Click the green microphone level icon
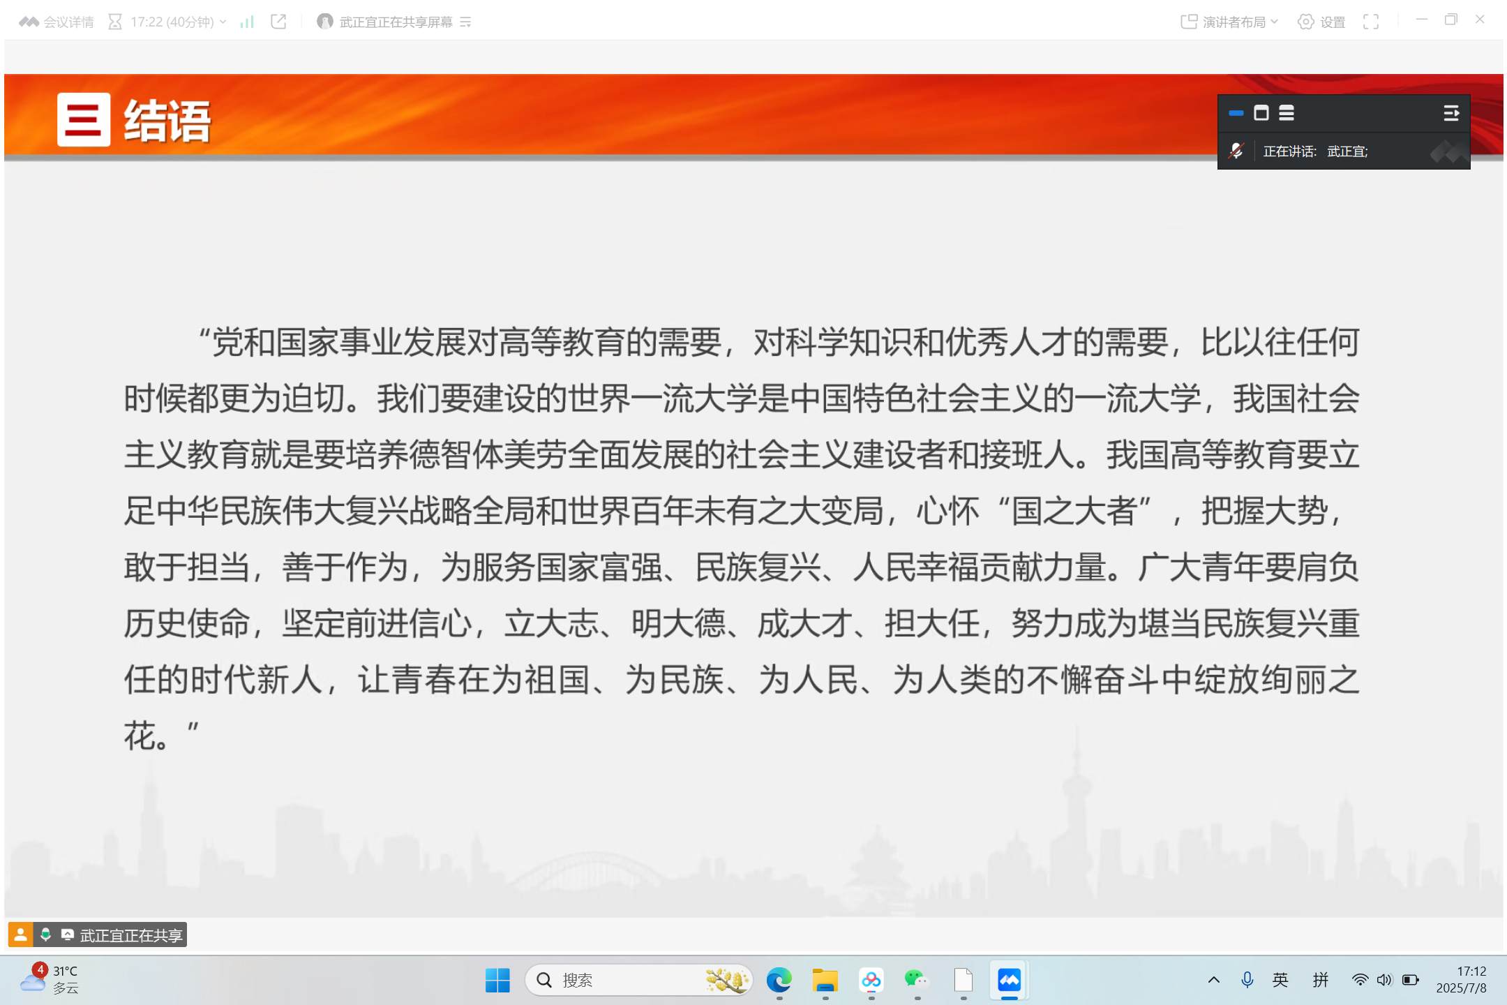Viewport: 1507px width, 1005px height. [45, 935]
